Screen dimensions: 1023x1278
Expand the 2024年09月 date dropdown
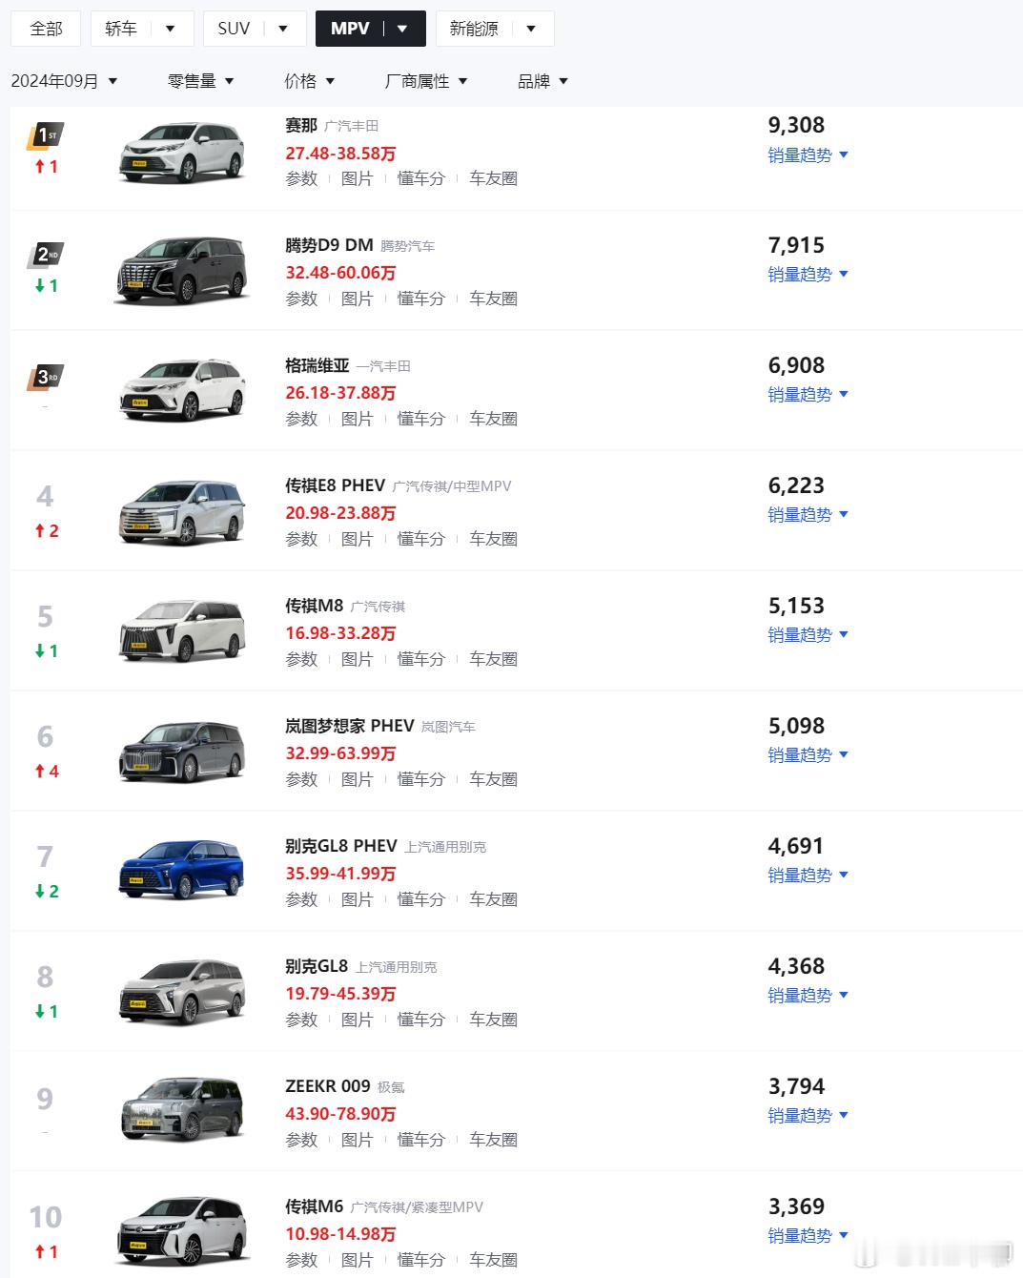pos(64,81)
